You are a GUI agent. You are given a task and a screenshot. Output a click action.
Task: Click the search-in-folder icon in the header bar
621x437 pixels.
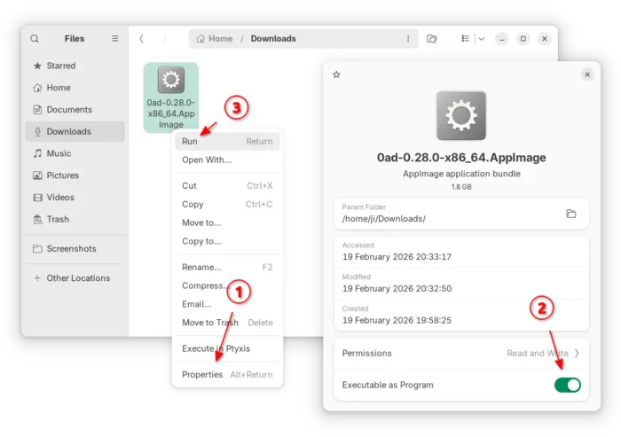[x=432, y=39]
